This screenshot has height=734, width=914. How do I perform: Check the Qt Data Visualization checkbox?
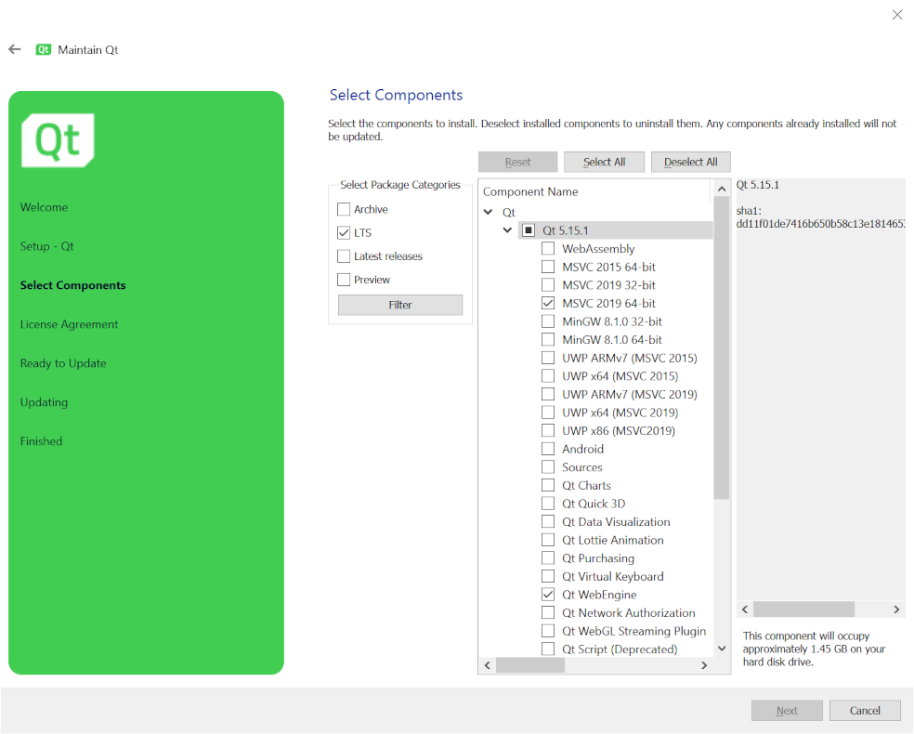pos(548,522)
